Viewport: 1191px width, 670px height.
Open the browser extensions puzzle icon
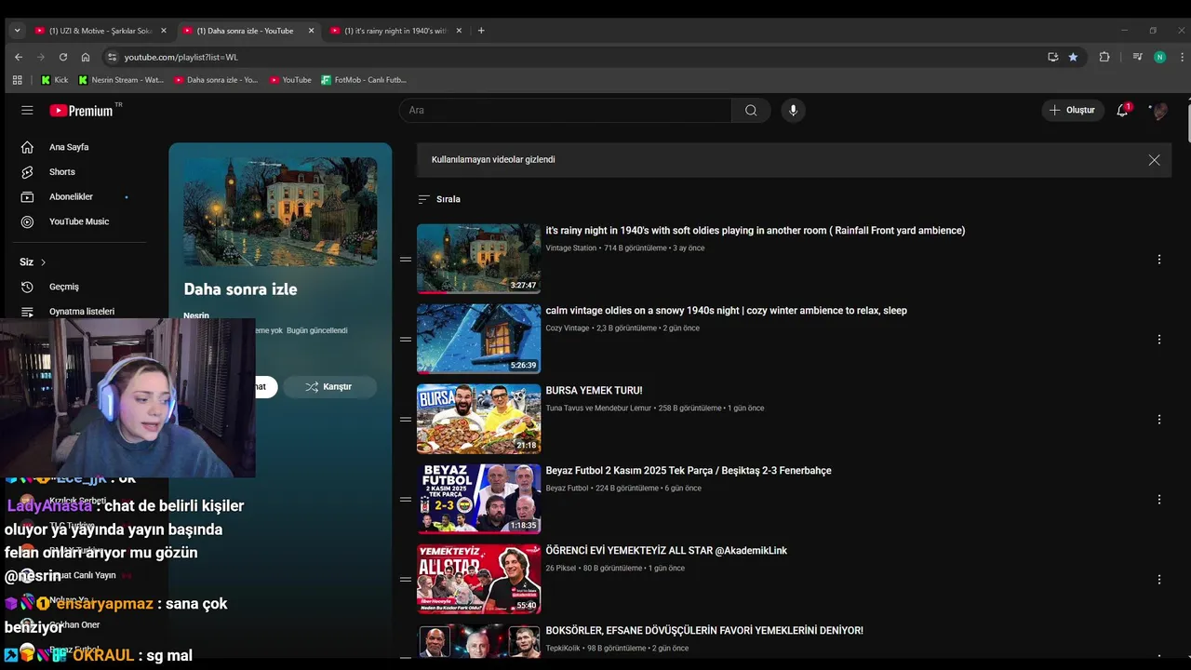point(1104,57)
